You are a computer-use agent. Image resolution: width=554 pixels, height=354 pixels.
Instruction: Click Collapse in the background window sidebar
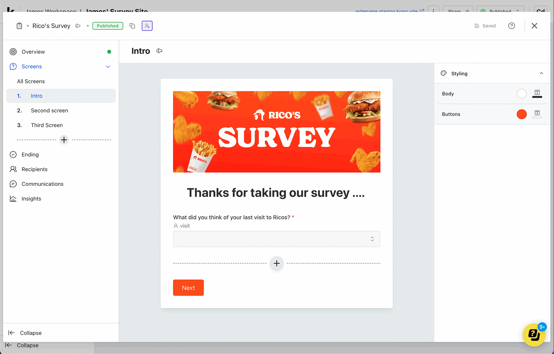22,346
